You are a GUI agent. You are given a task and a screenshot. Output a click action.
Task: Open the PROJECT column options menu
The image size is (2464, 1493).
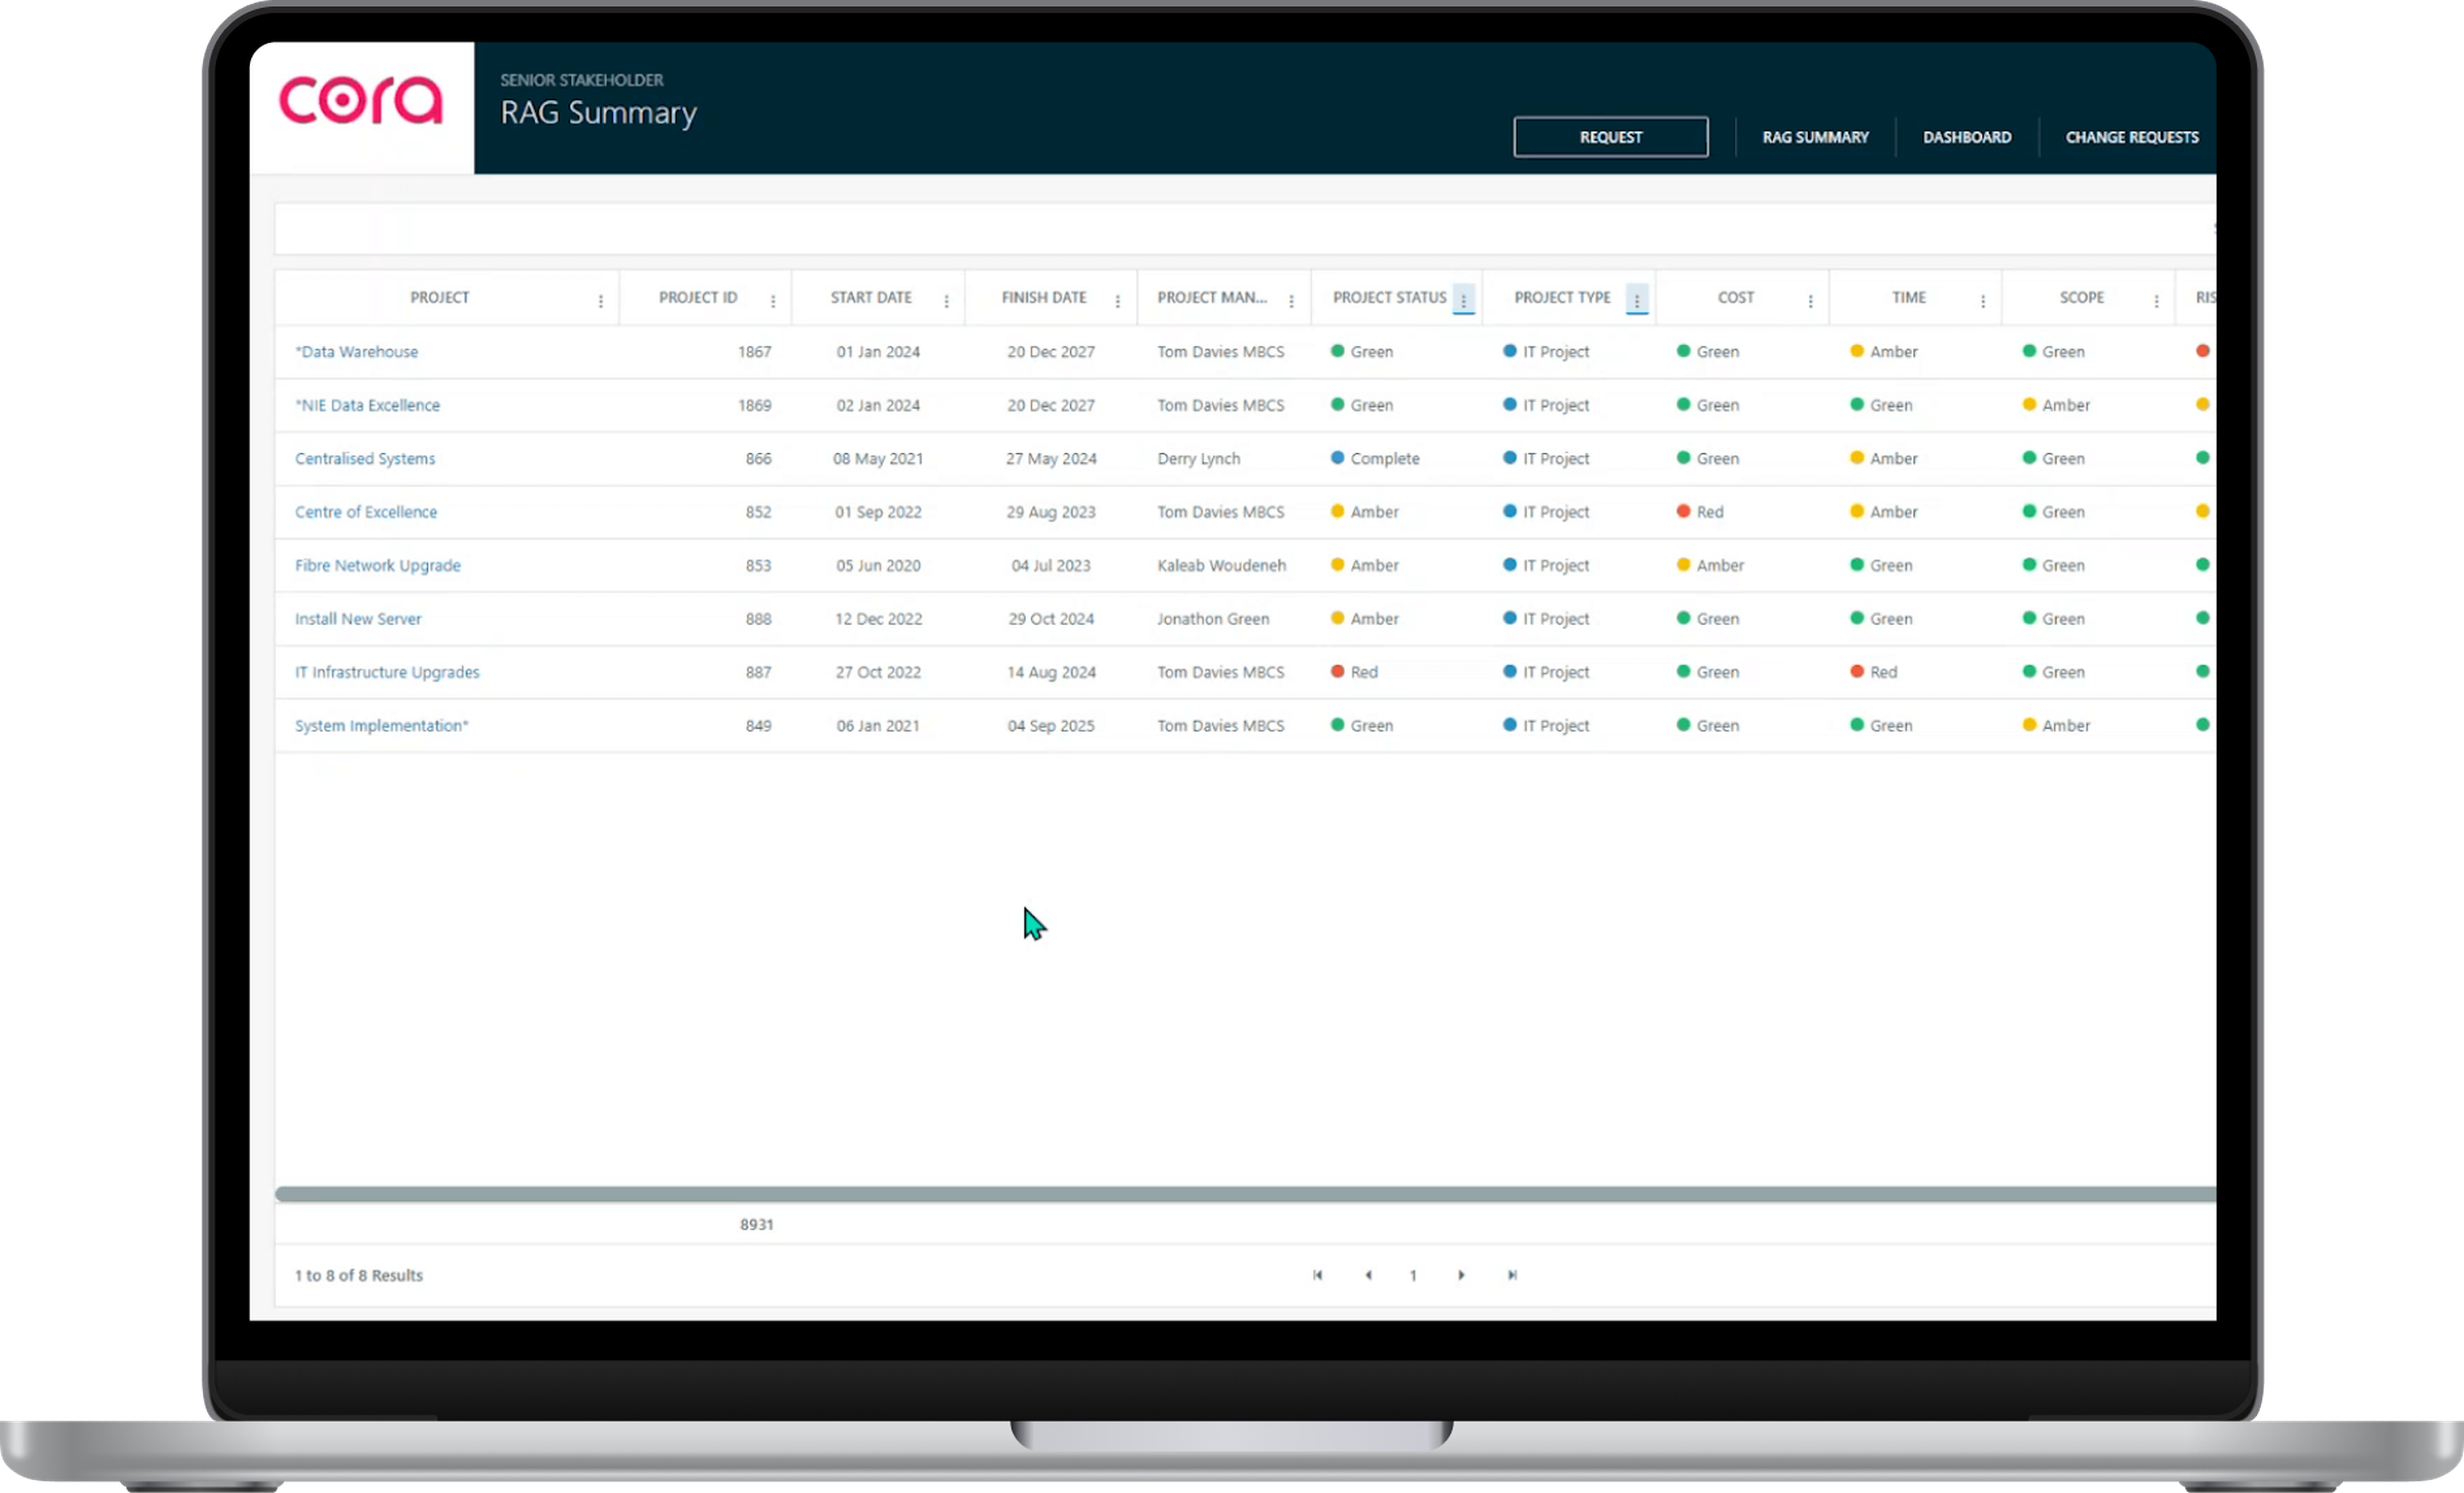click(601, 301)
